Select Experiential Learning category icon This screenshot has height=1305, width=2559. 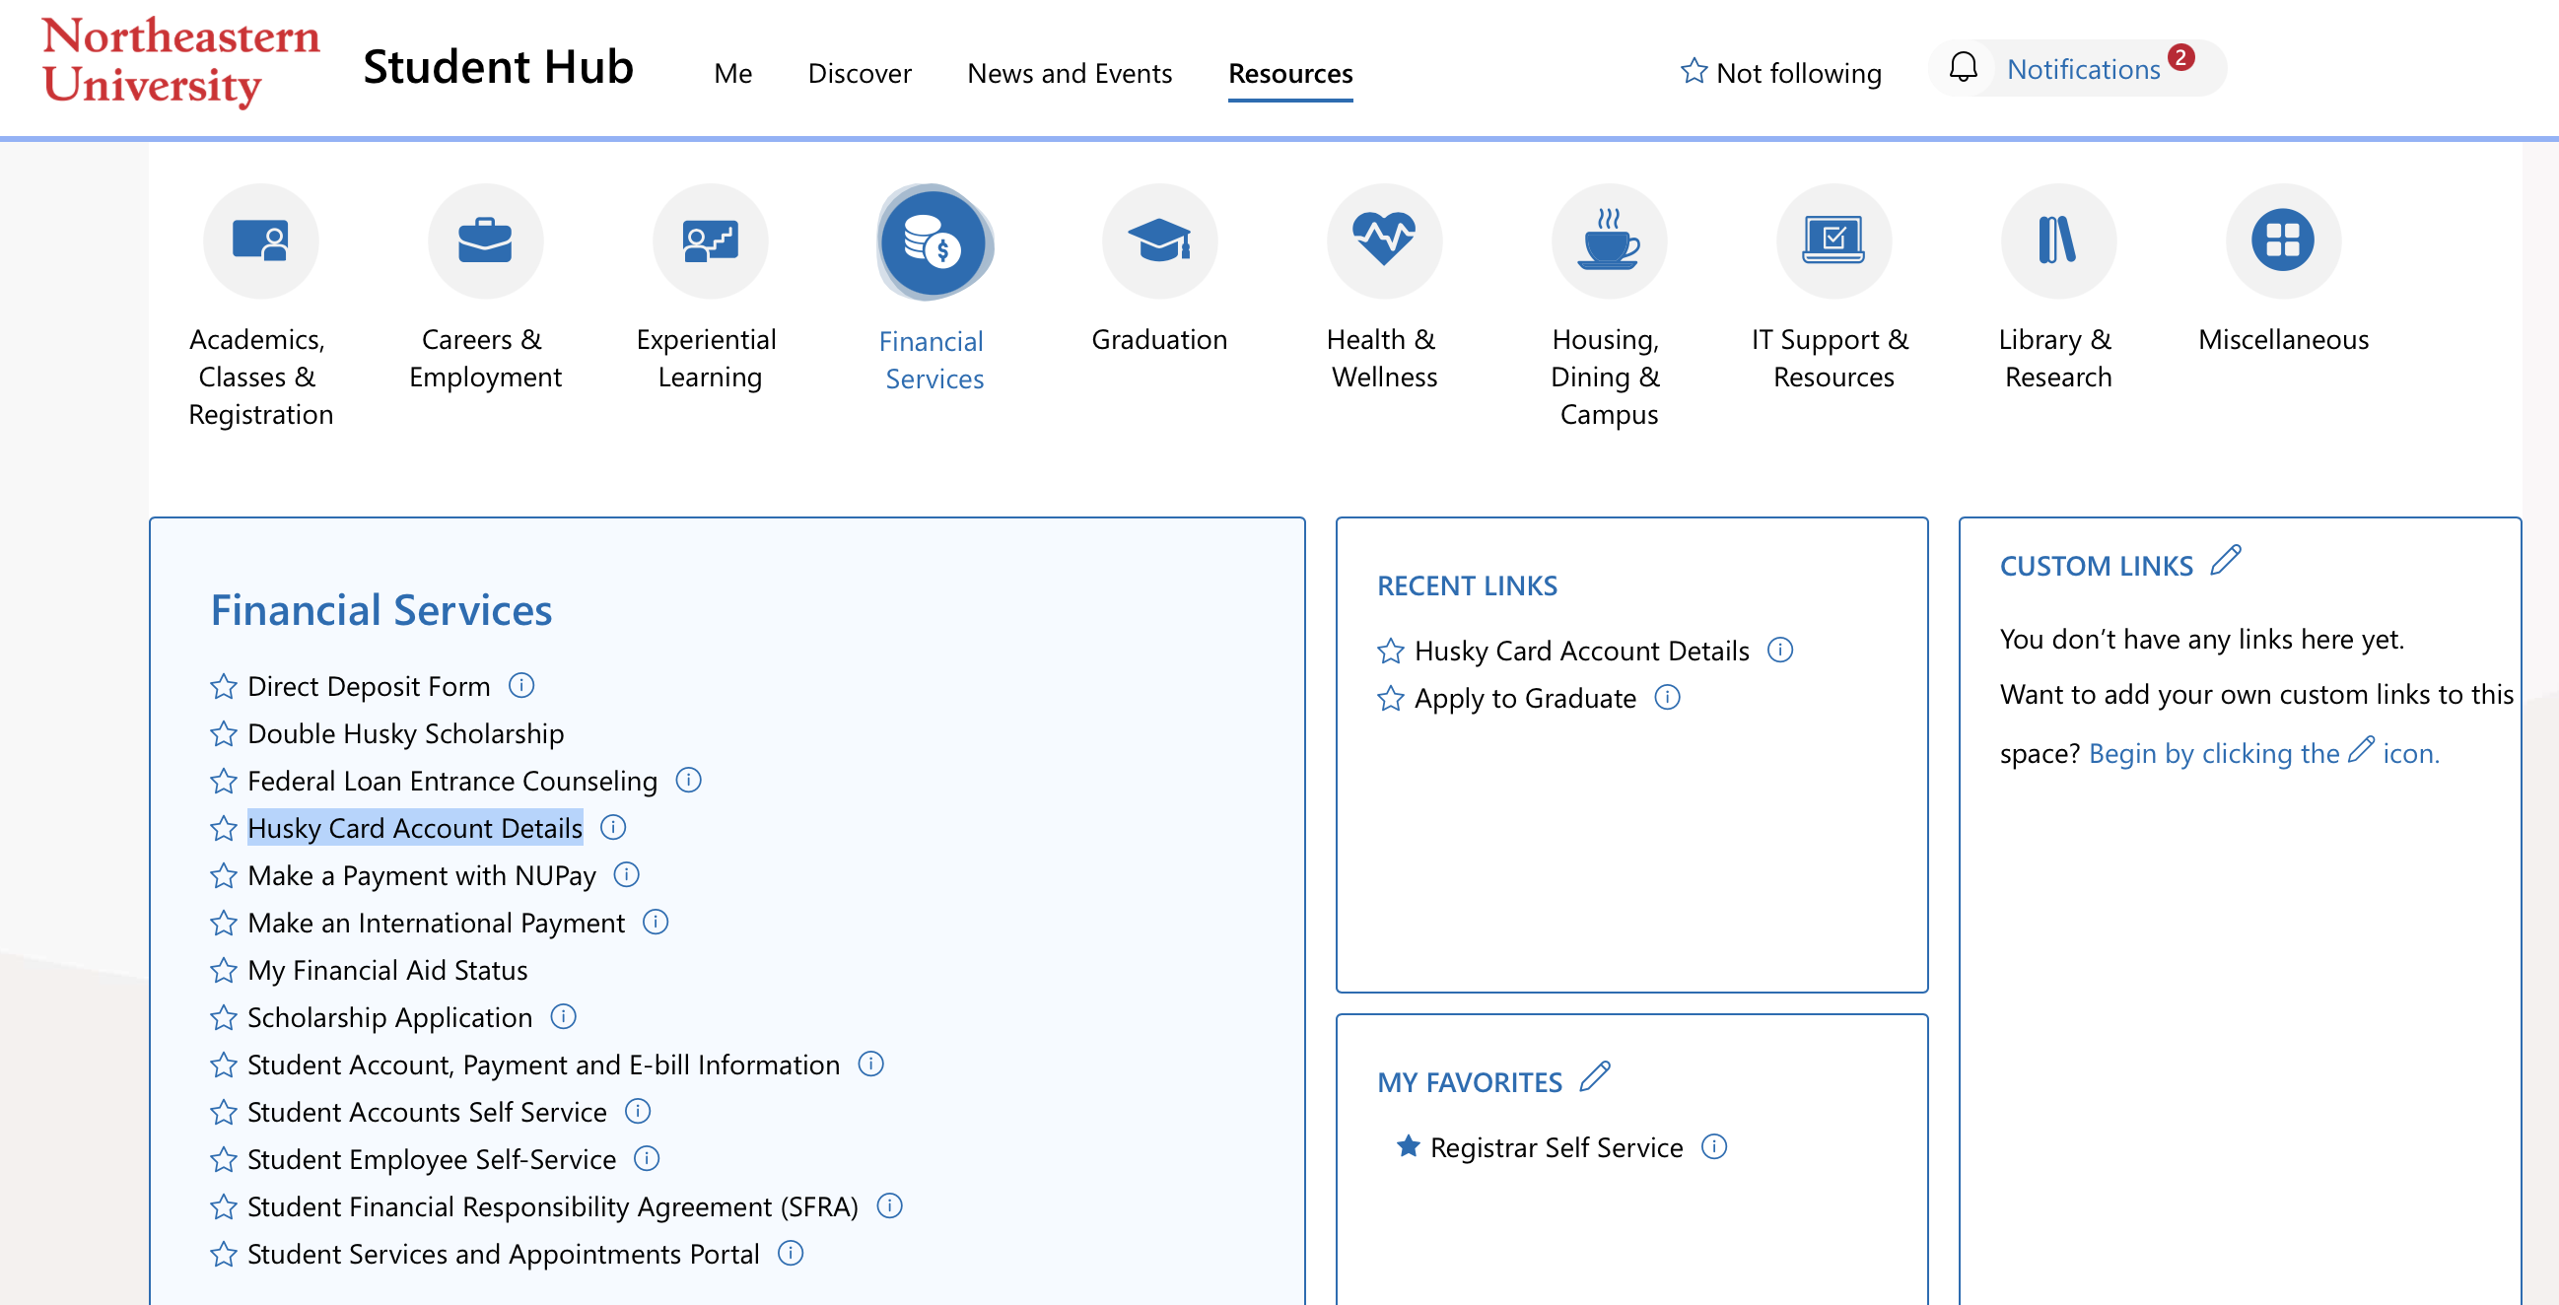710,241
